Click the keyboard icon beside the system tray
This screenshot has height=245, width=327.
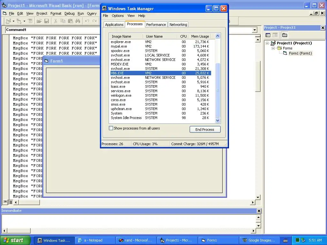tap(285, 241)
